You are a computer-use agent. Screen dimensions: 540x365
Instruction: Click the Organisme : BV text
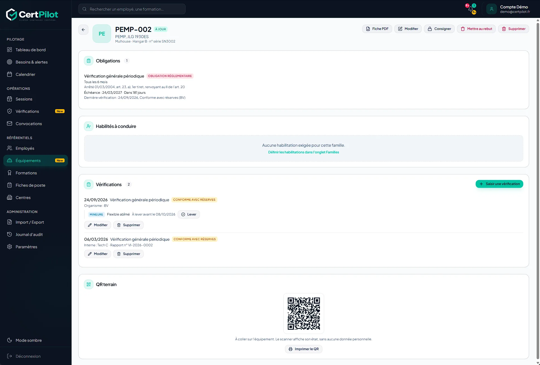click(96, 206)
